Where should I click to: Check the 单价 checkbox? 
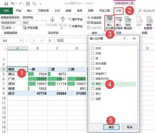[x=93, y=94]
